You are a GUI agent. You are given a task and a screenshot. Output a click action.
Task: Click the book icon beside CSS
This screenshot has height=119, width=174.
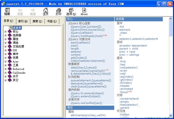(10, 50)
